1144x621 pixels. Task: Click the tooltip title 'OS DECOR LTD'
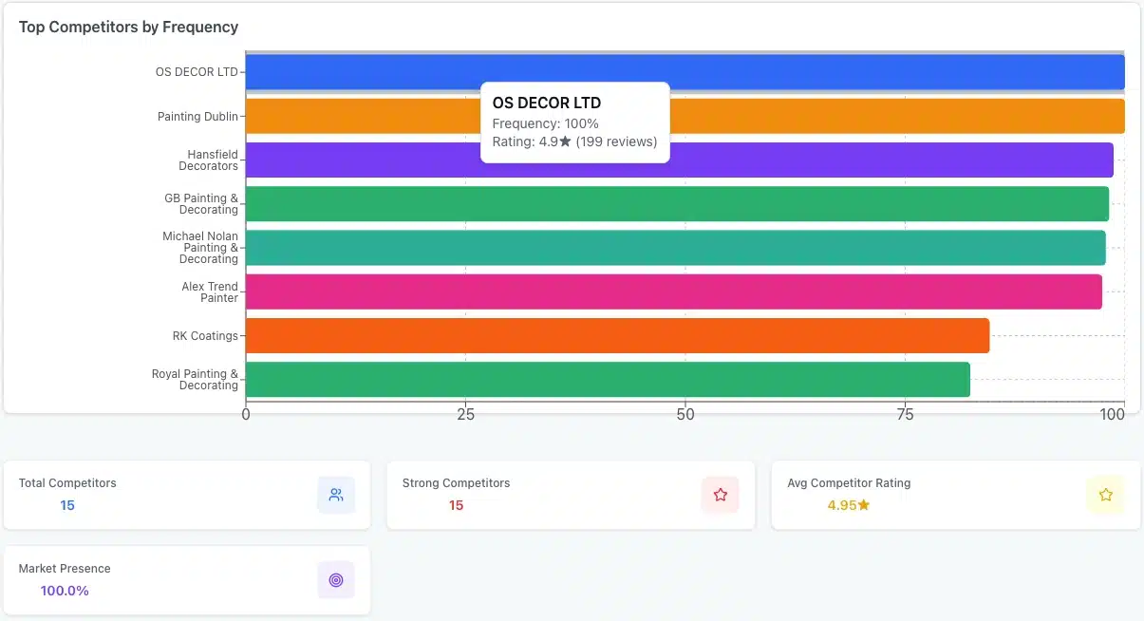(547, 103)
